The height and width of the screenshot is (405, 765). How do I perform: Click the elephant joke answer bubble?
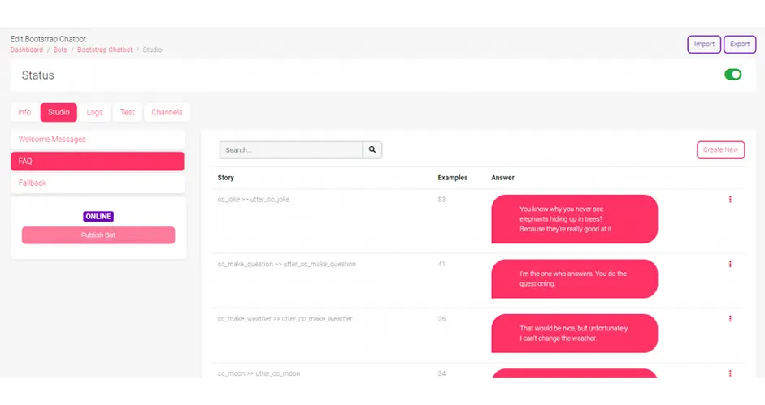pyautogui.click(x=574, y=219)
